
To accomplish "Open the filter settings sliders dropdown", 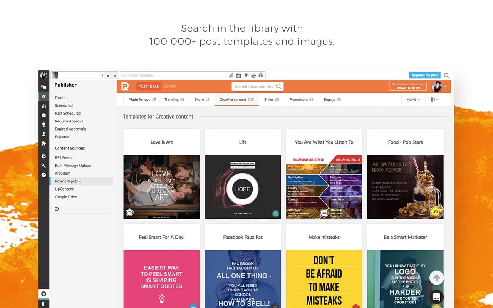I will (434, 100).
